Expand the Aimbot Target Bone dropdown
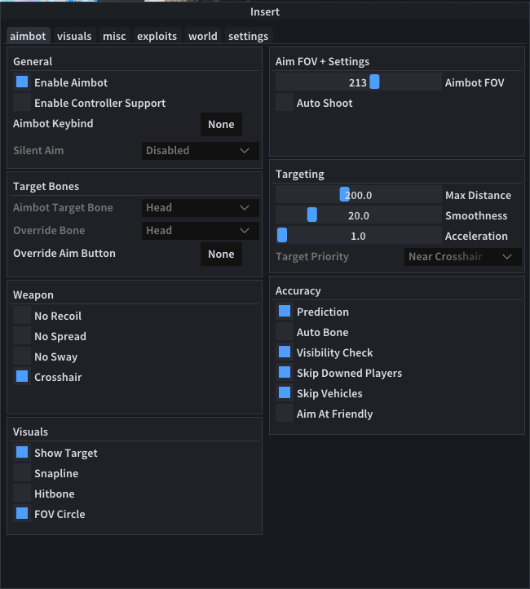This screenshot has width=530, height=589. point(201,208)
